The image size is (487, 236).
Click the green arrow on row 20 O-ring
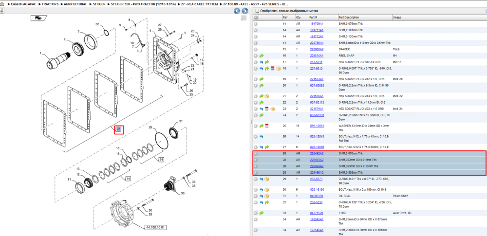[262, 85]
